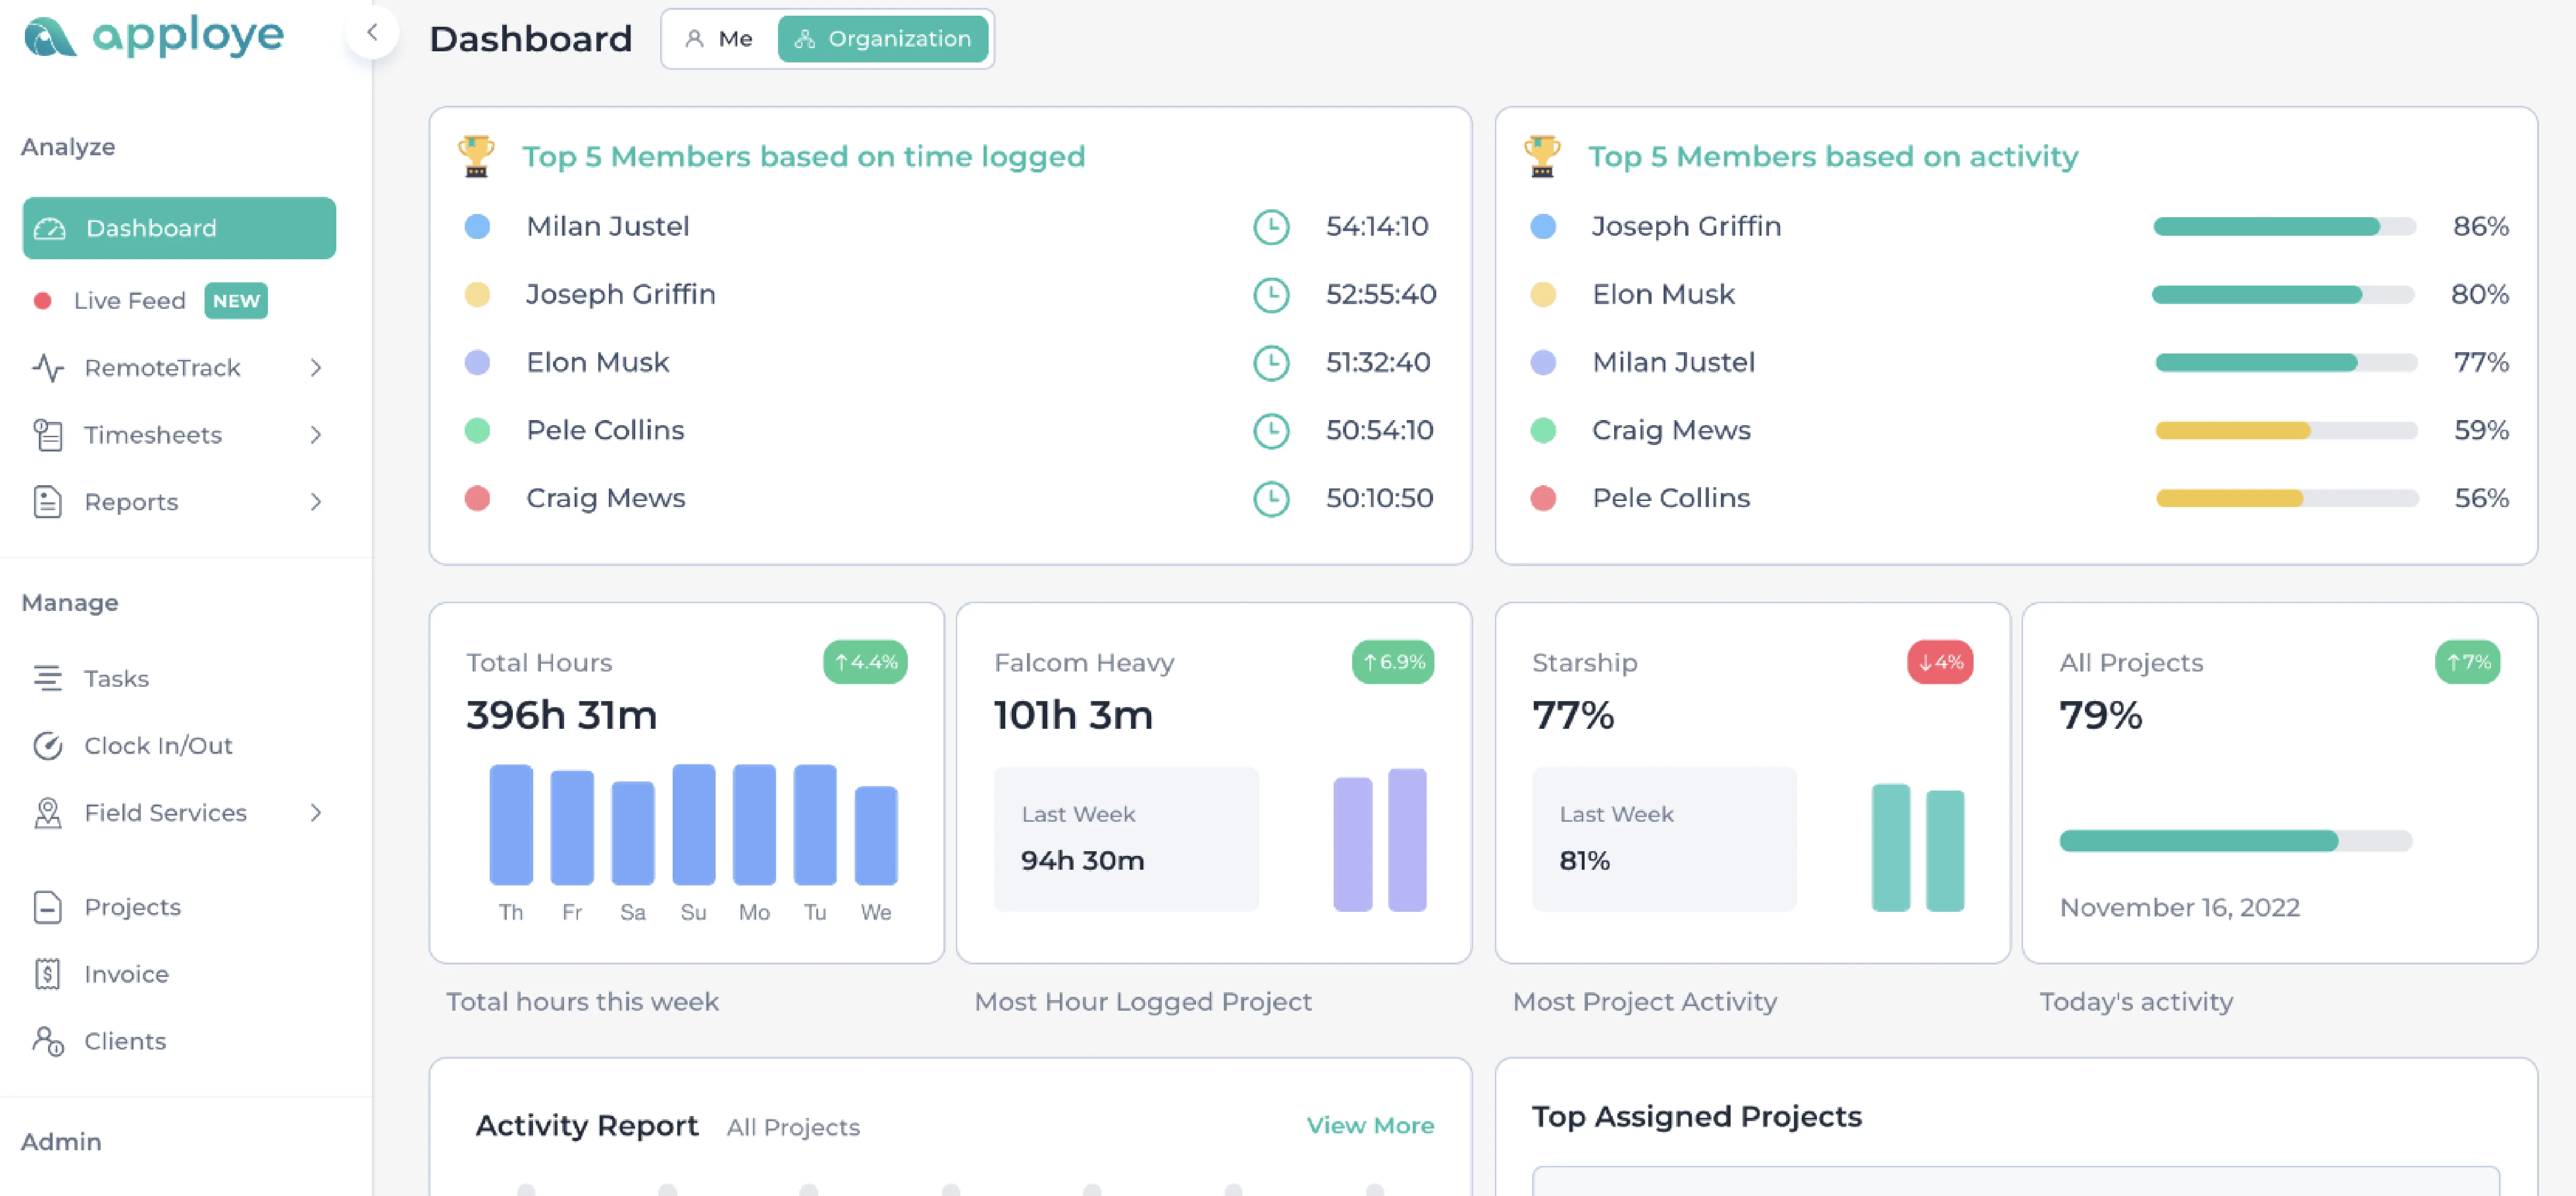Switch dashboard view to Organization
The width and height of the screenshot is (2576, 1196).
click(883, 39)
